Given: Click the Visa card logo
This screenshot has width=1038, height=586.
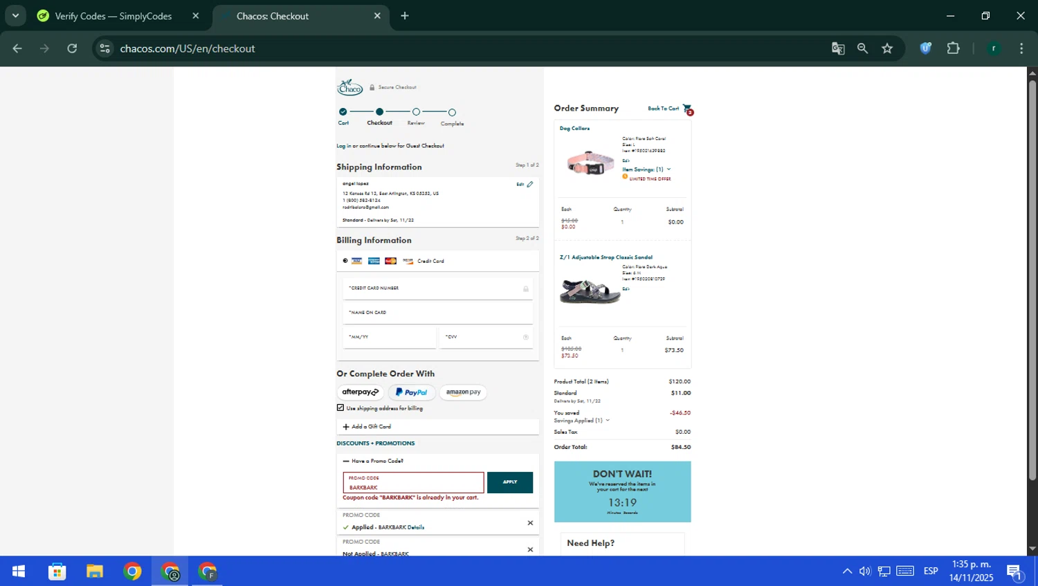Looking at the screenshot, I should pos(357,261).
